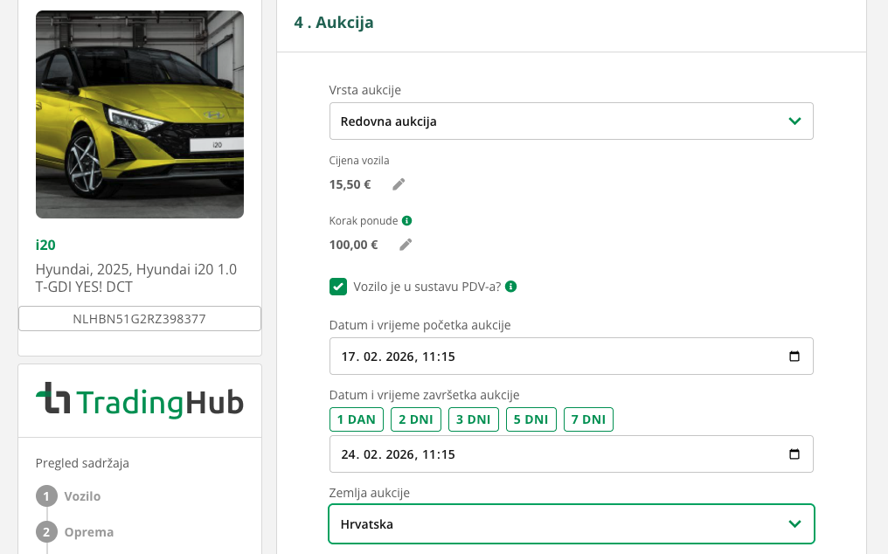This screenshot has width=888, height=554.
Task: Open the Vrsta aukcije dropdown
Action: (572, 121)
